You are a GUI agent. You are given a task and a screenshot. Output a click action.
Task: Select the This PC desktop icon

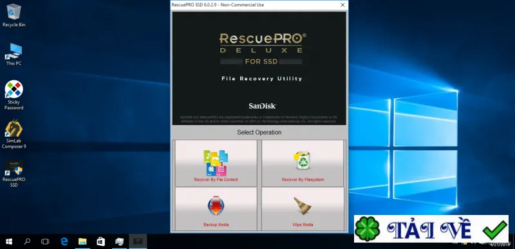14,54
